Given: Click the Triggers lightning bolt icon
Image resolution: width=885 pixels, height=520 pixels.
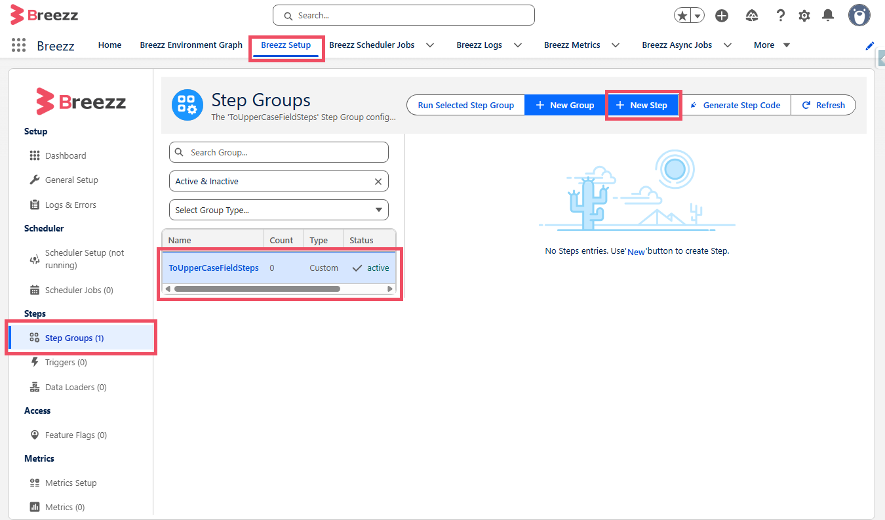Looking at the screenshot, I should (35, 362).
